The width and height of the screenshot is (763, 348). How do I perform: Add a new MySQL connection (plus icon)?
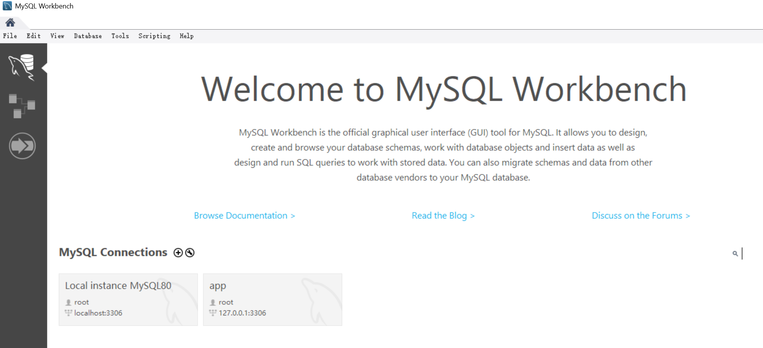pos(178,253)
